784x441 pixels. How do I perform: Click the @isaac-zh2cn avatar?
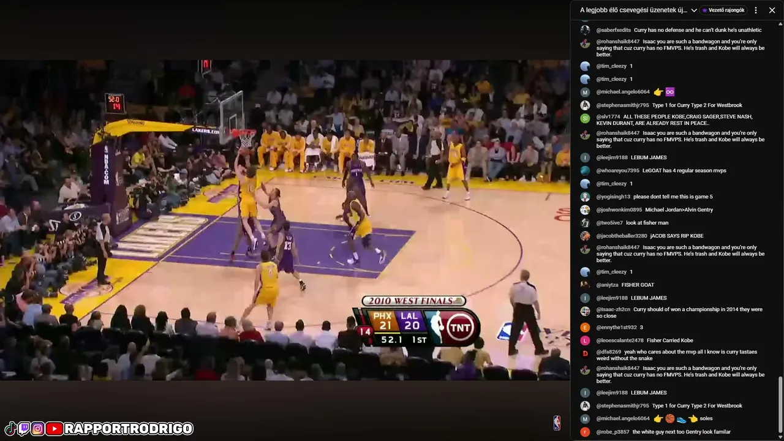click(x=585, y=311)
